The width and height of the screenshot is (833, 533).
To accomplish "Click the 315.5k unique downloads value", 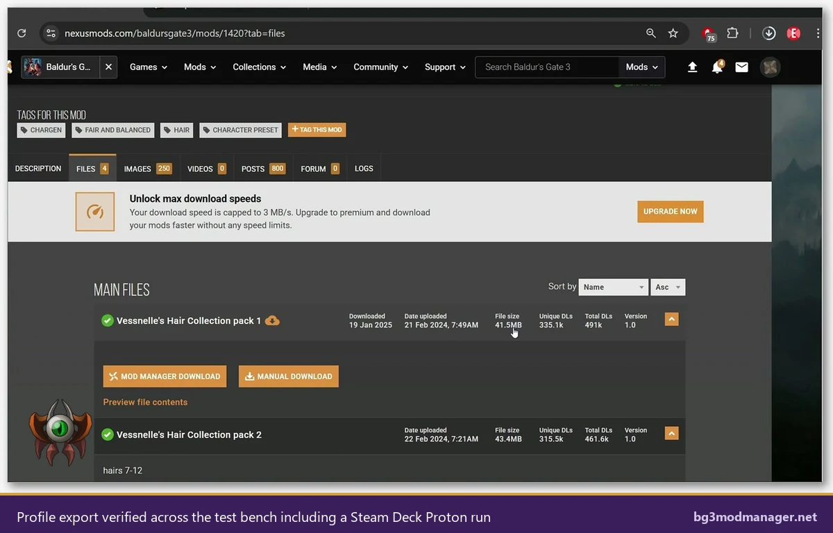I will (x=551, y=439).
